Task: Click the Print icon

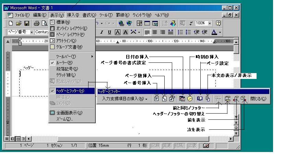Action: (x=37, y=23)
